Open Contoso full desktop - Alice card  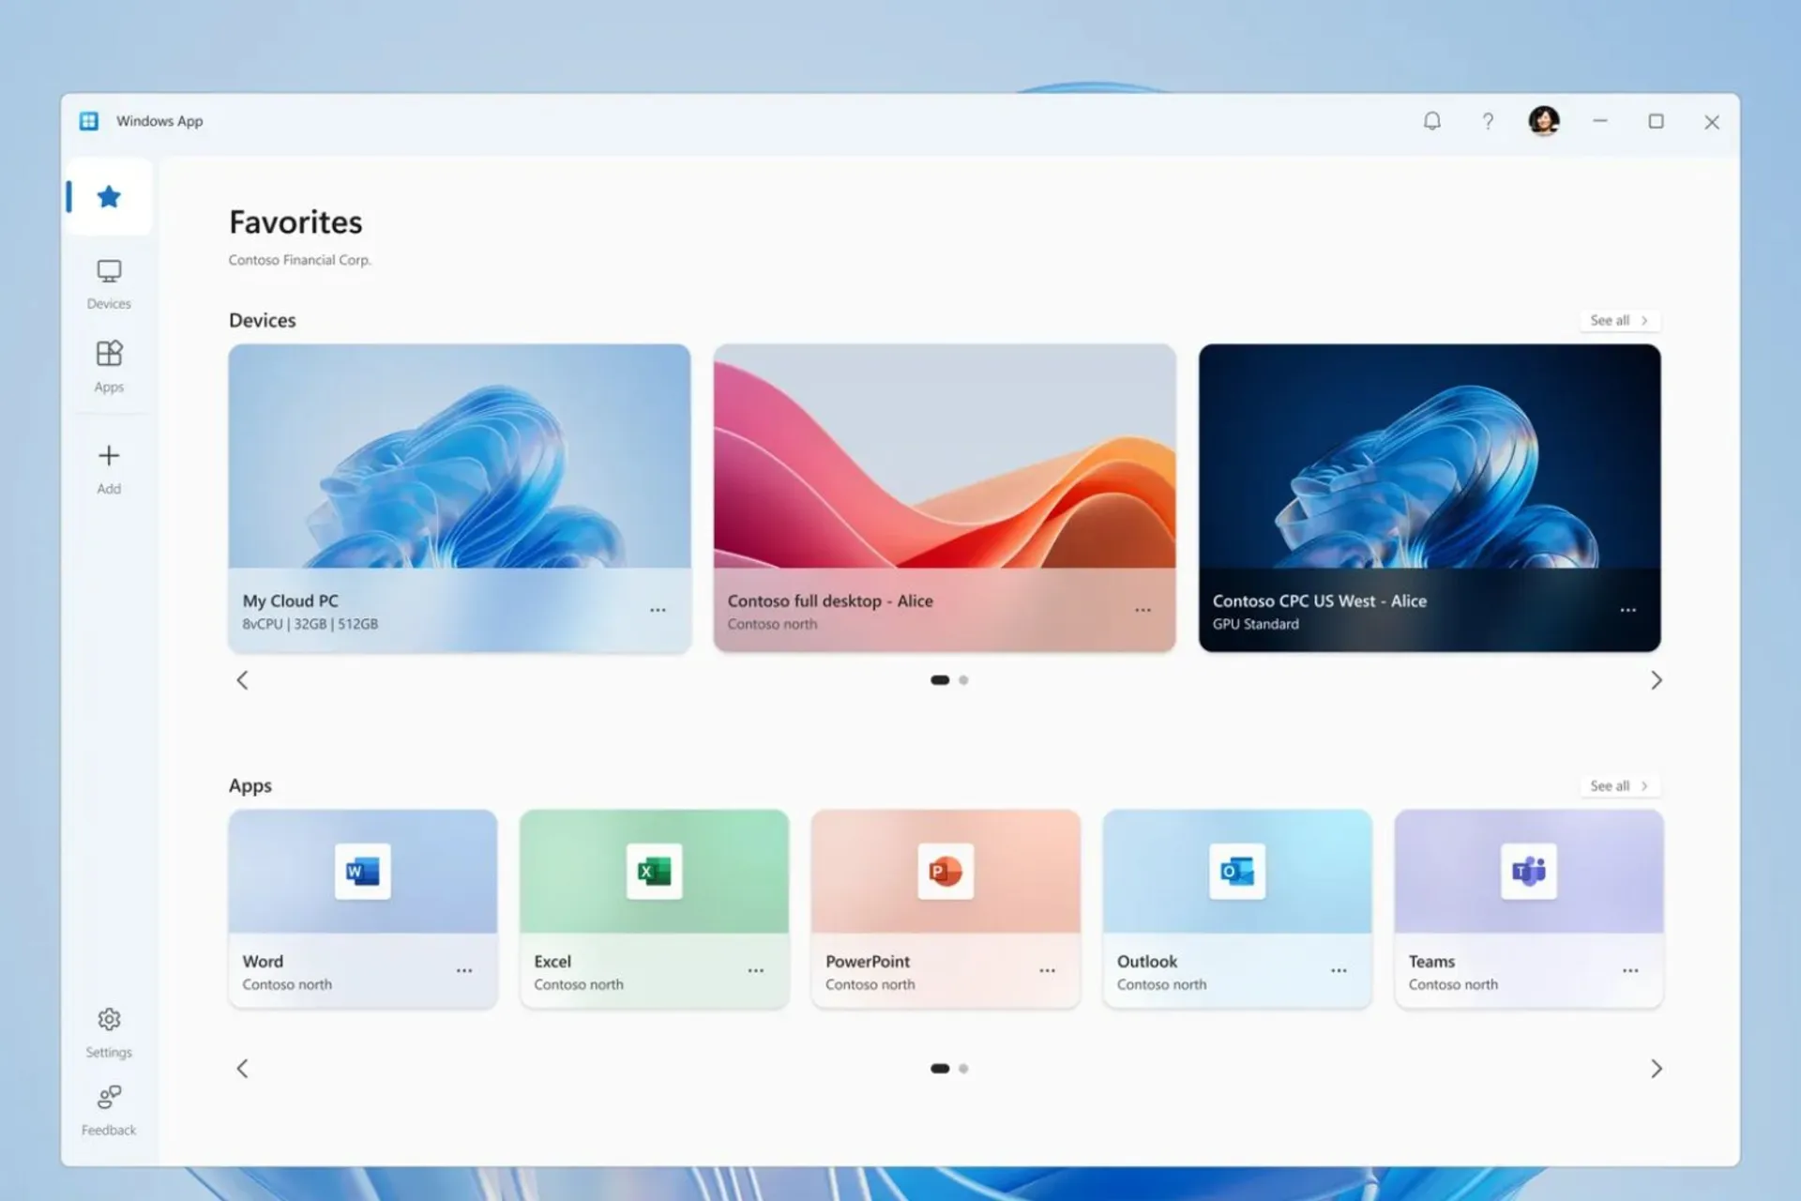945,497
